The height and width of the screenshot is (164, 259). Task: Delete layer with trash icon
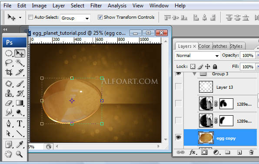tap(251, 152)
